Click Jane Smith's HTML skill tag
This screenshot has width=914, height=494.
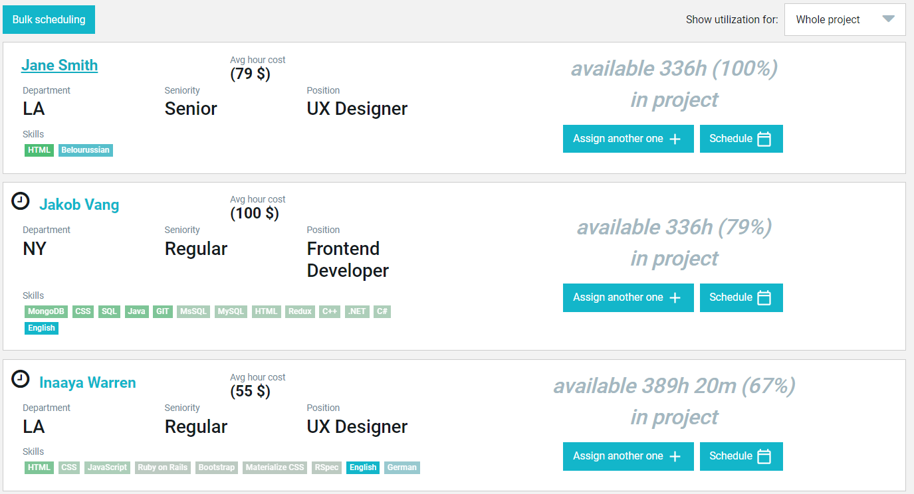(39, 150)
